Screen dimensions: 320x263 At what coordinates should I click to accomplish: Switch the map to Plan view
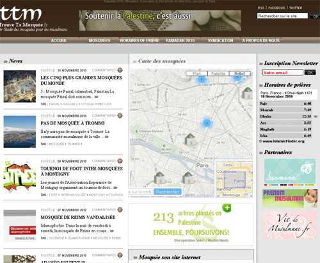[196, 73]
